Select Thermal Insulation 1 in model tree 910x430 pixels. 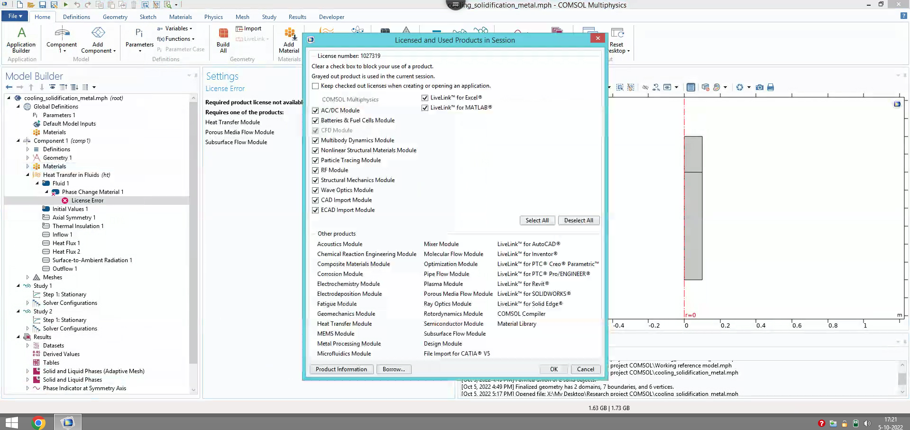click(78, 226)
